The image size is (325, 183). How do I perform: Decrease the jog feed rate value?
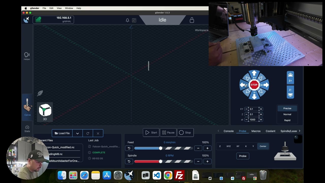(x=246, y=120)
